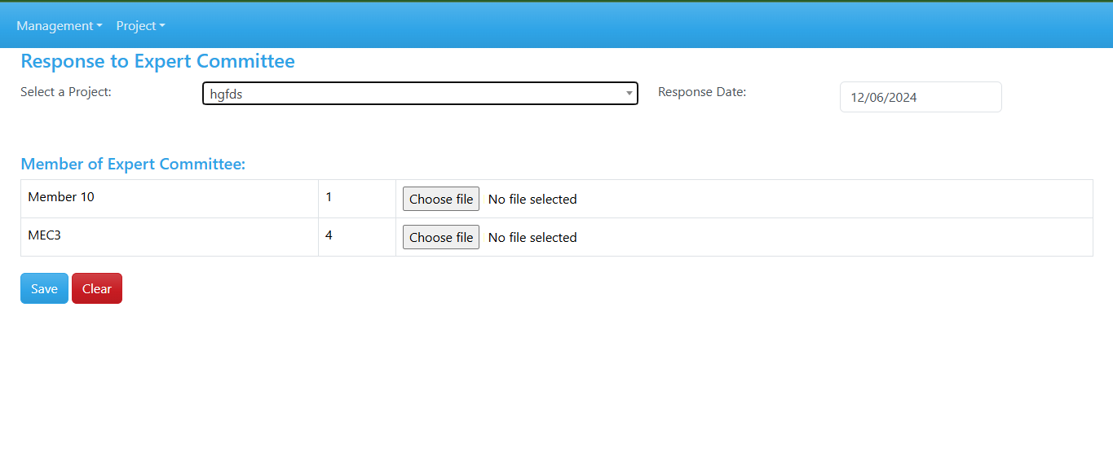Select the MEC3 name cell
This screenshot has width=1113, height=470.
coord(170,237)
